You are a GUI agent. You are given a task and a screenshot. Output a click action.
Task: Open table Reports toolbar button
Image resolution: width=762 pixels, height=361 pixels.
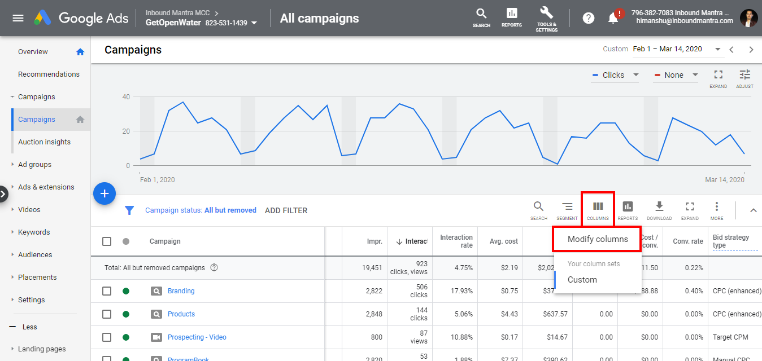click(x=628, y=210)
